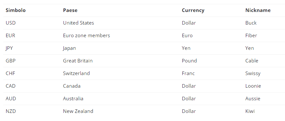Click the Simbolo column header
This screenshot has height=121, width=285.
[16, 10]
